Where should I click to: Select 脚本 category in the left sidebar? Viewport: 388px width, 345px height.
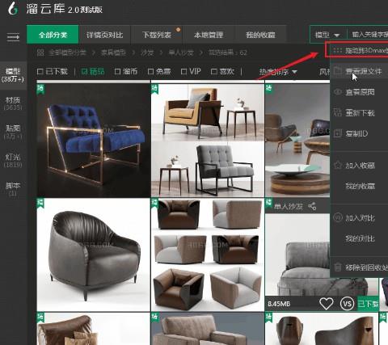point(13,189)
